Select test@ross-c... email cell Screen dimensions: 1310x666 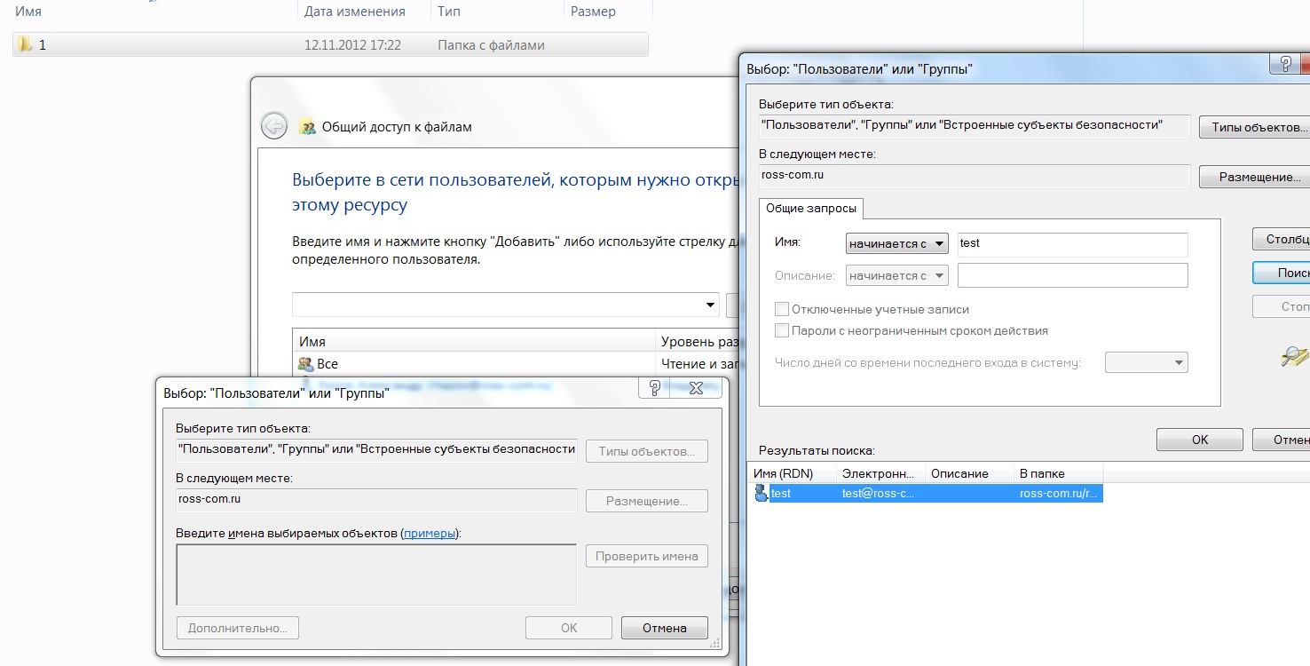(x=878, y=493)
